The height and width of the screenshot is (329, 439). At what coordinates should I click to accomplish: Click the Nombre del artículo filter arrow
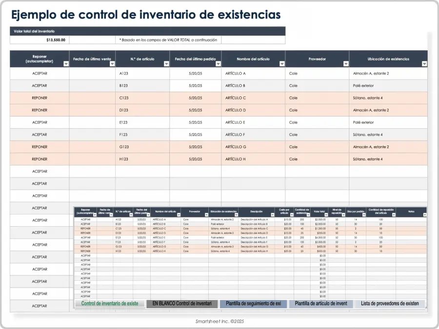[x=281, y=63]
